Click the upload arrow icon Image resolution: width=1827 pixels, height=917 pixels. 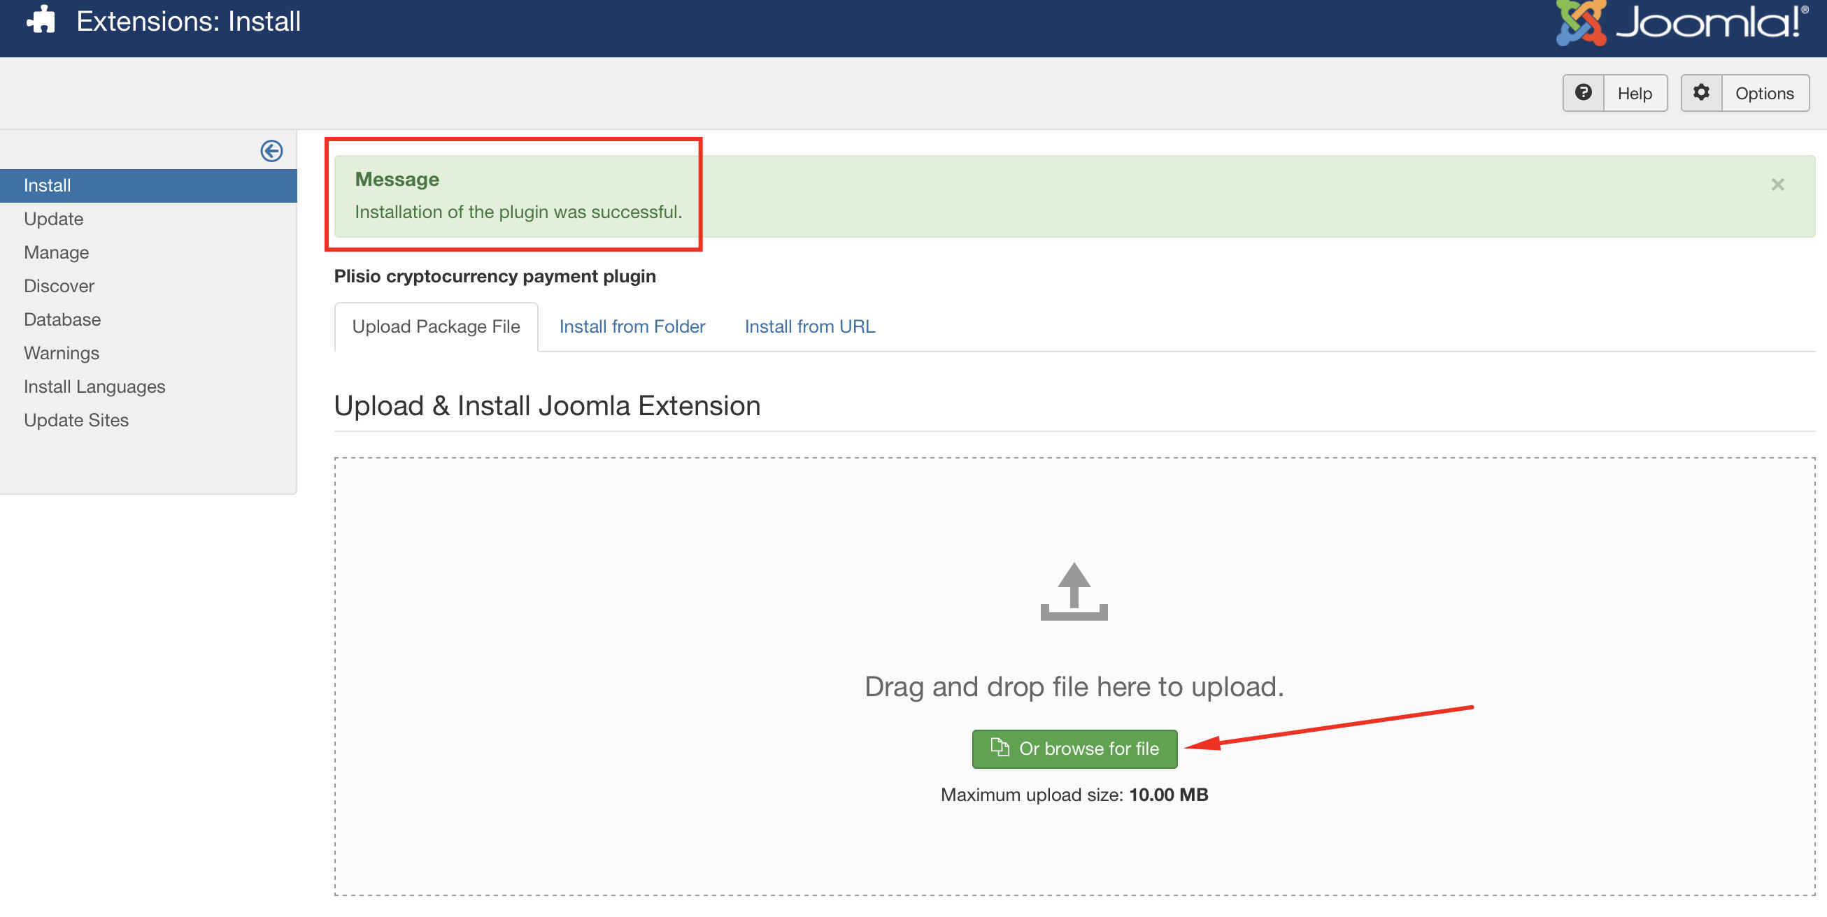[1074, 591]
